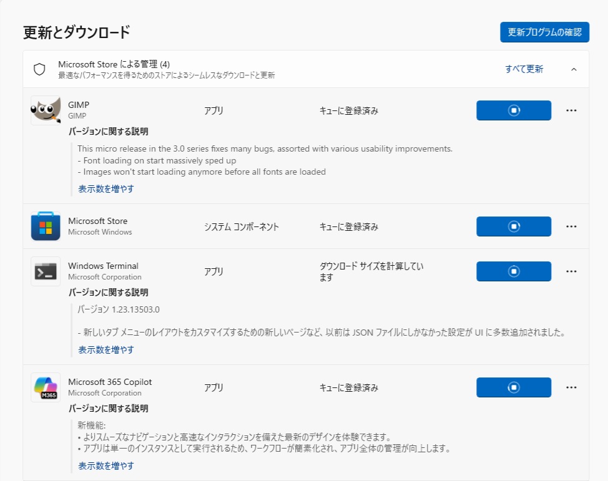608x481 pixels.
Task: Click the ダウンロード サイズを計算しています status
Action: pyautogui.click(x=371, y=272)
